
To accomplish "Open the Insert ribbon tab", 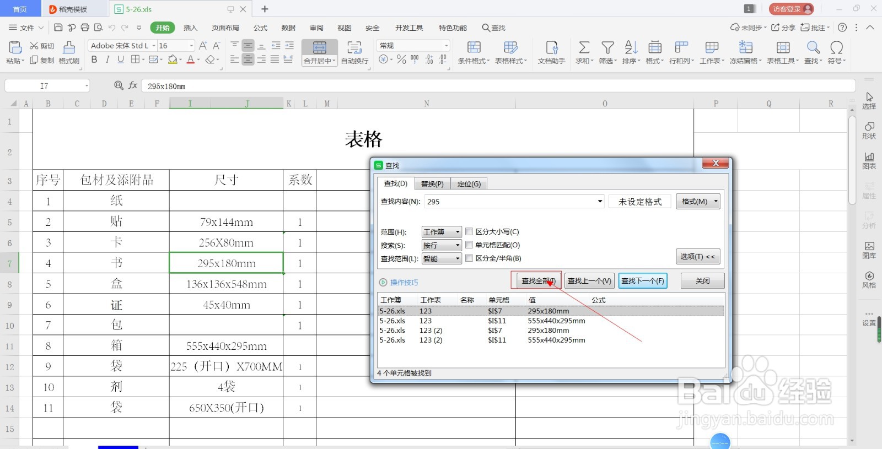I will tap(190, 28).
